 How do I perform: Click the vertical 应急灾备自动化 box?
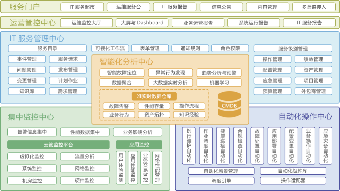(x=325, y=145)
